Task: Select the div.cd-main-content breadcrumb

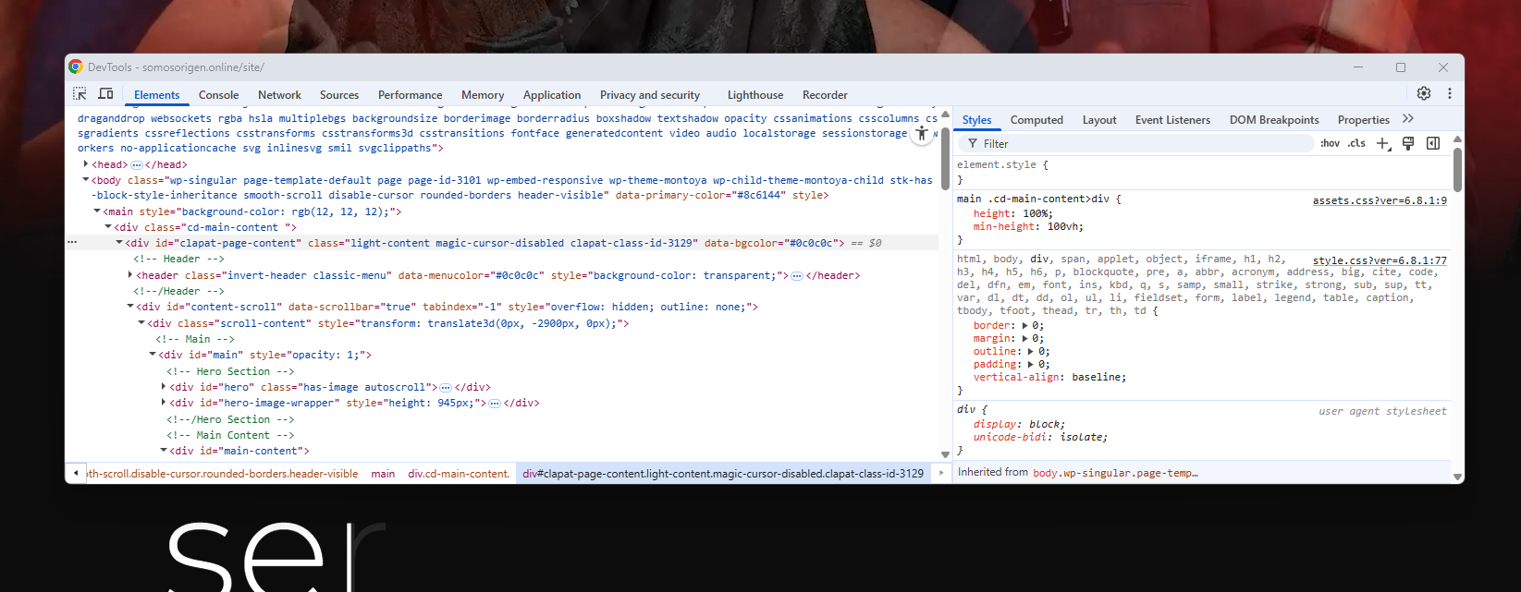Action: click(x=459, y=474)
